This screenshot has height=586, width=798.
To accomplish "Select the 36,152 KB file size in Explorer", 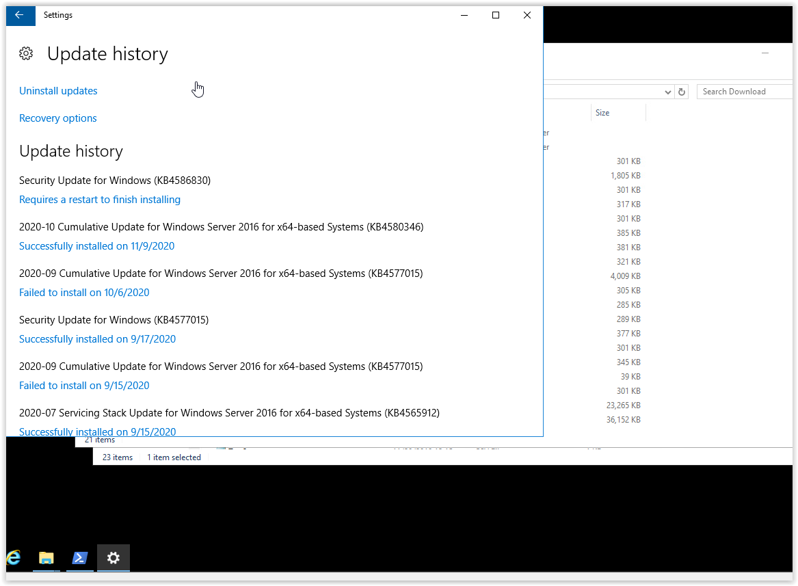I will [624, 420].
